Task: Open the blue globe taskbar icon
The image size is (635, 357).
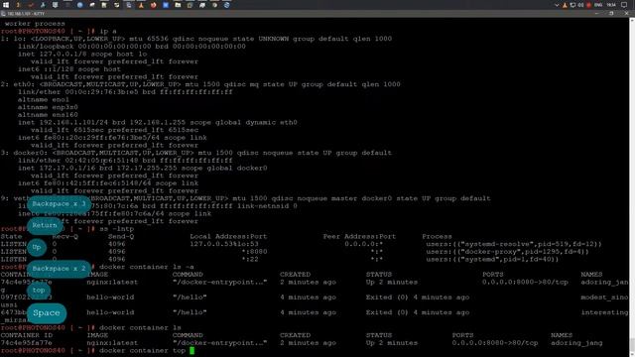Action: pos(79,5)
